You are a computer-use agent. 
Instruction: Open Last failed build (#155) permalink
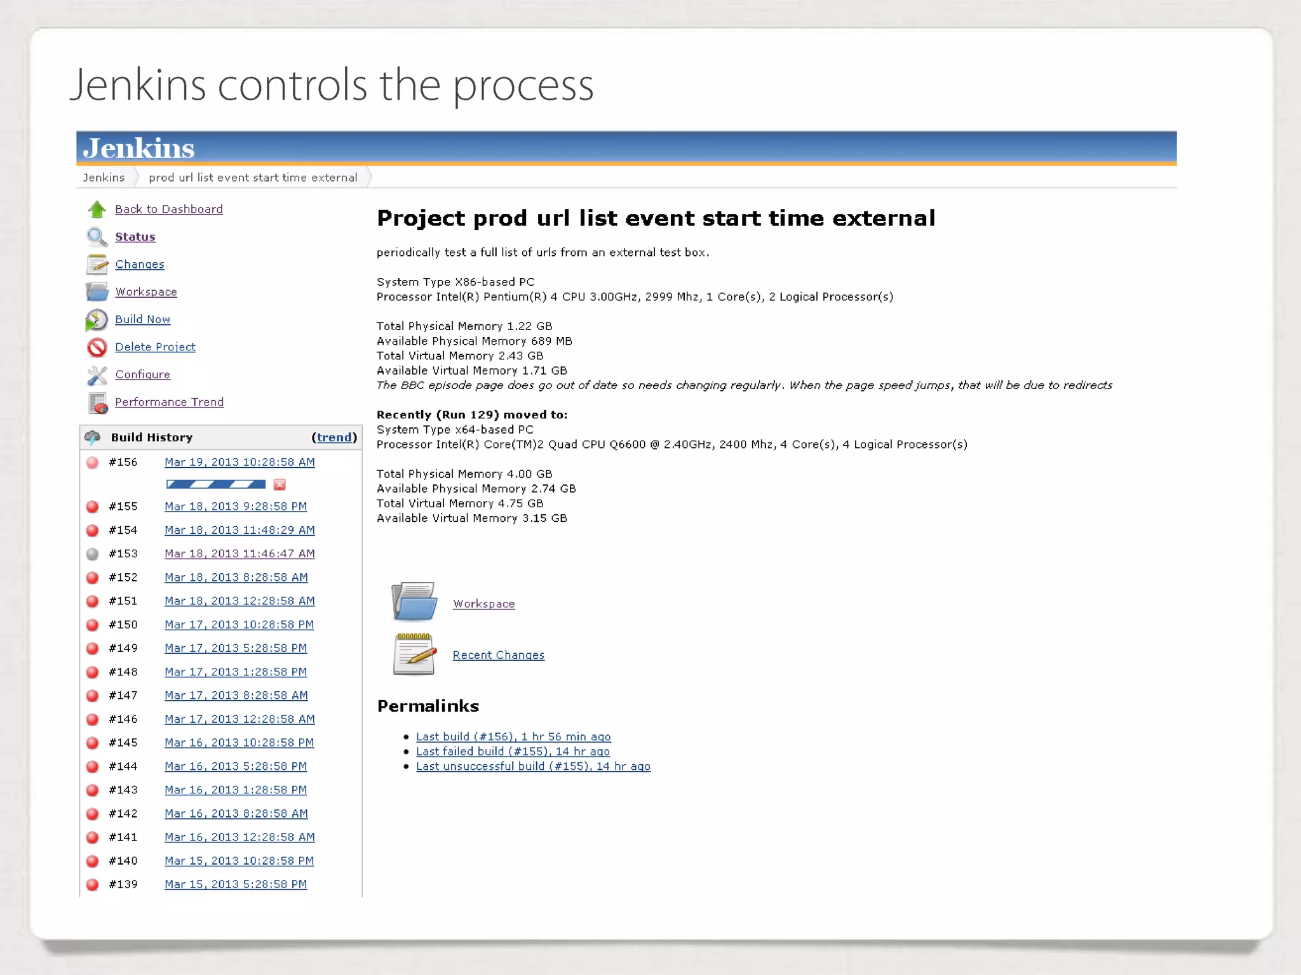(513, 752)
